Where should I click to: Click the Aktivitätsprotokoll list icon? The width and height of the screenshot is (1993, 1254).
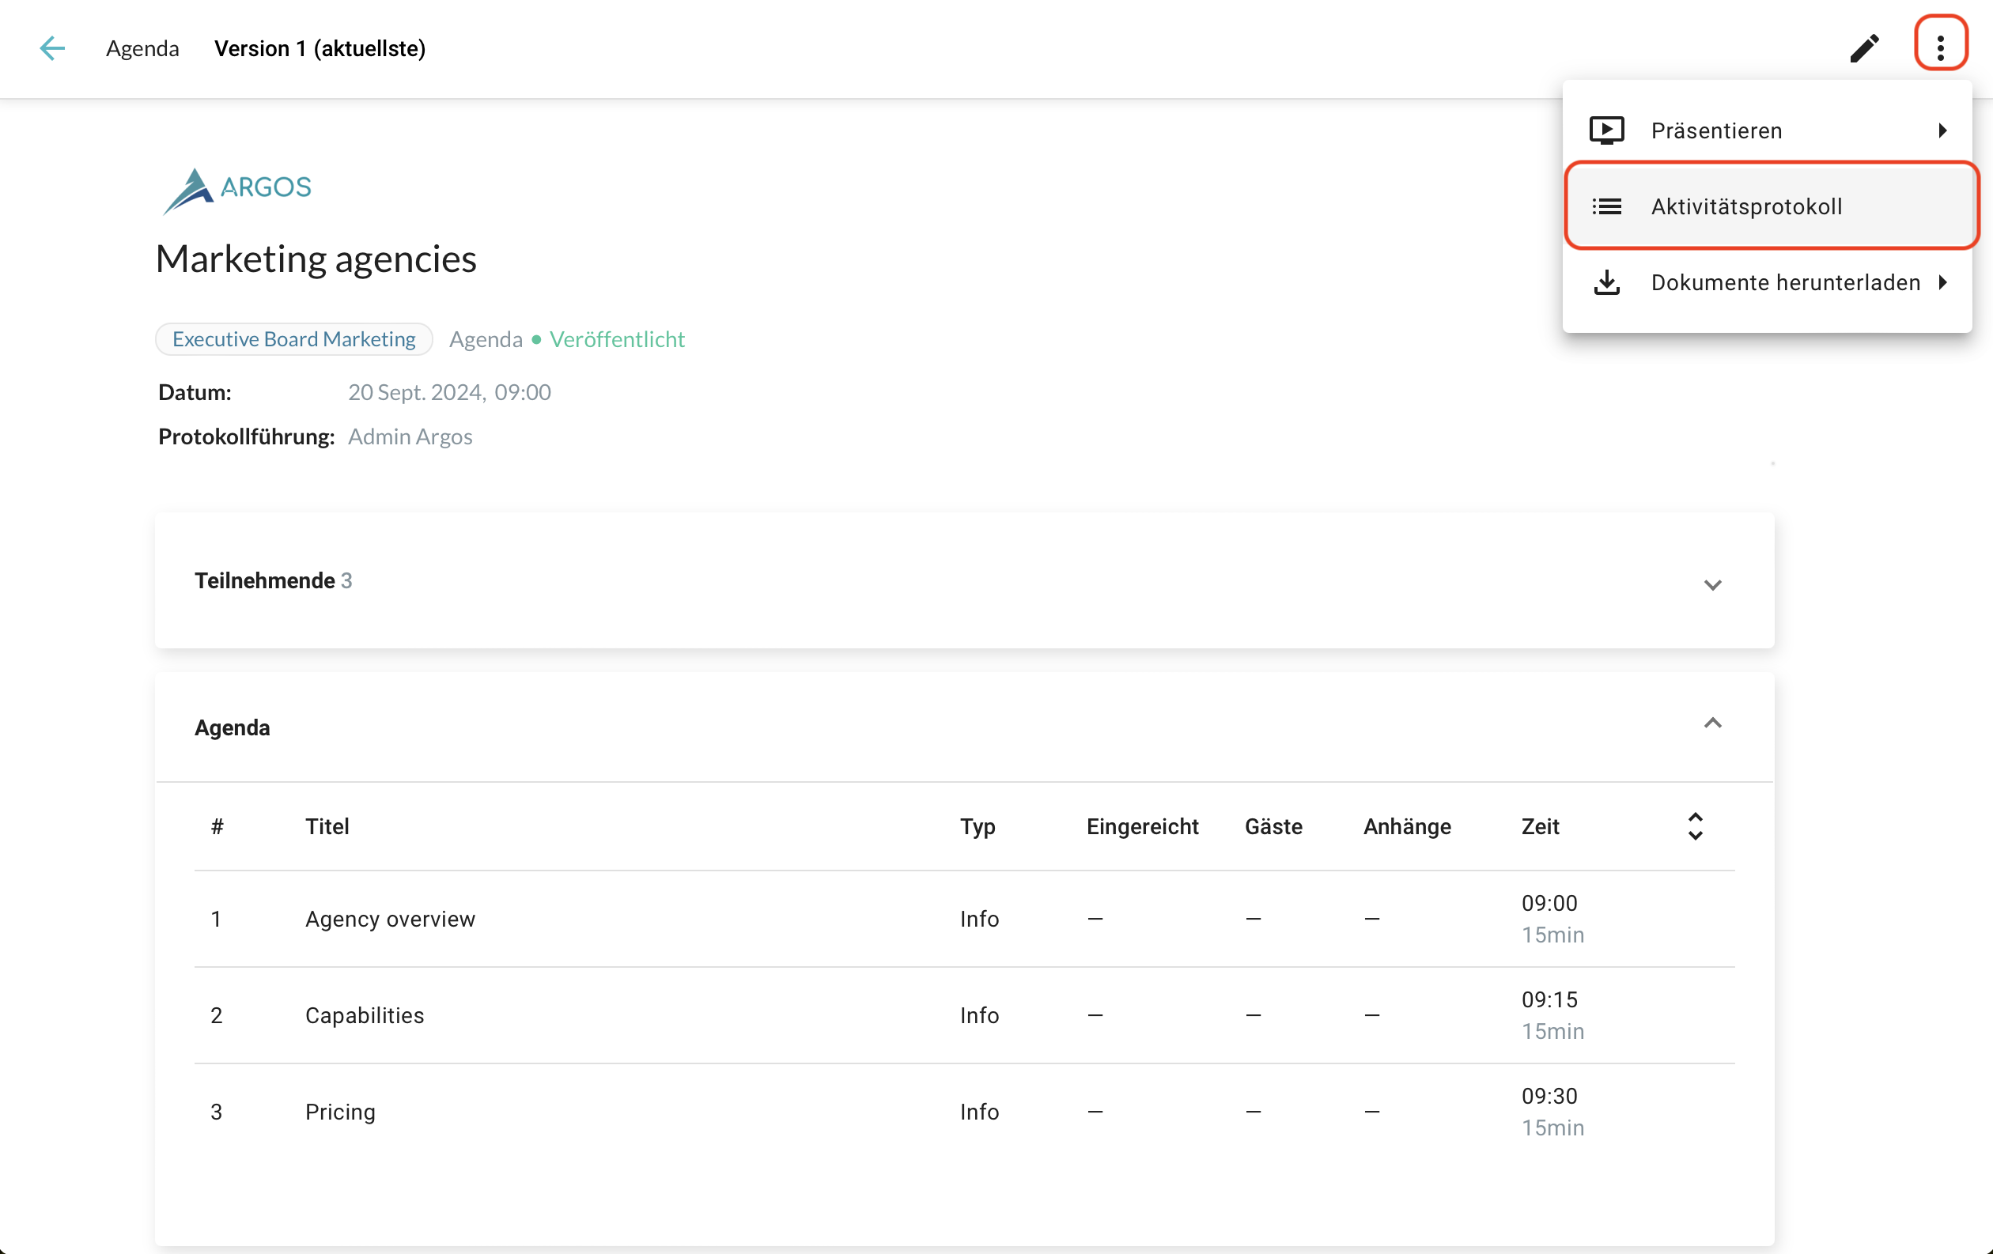(x=1605, y=206)
